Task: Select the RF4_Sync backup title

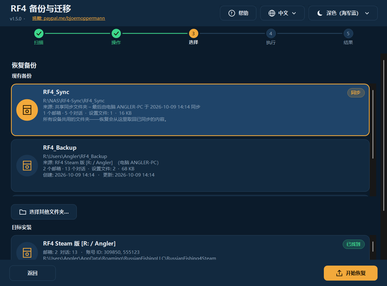Action: coord(56,92)
